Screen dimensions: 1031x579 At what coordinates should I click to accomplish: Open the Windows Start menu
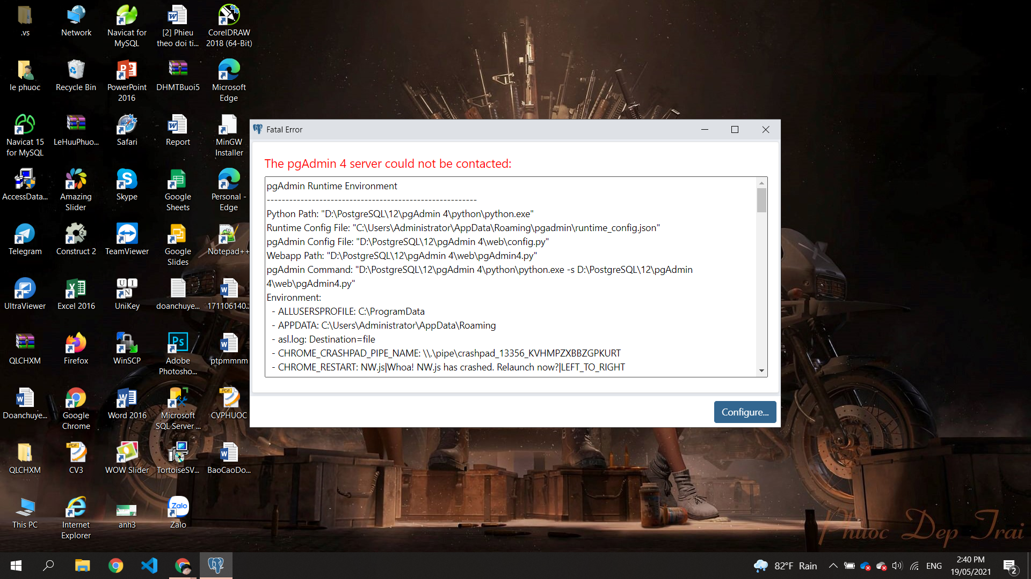click(16, 565)
